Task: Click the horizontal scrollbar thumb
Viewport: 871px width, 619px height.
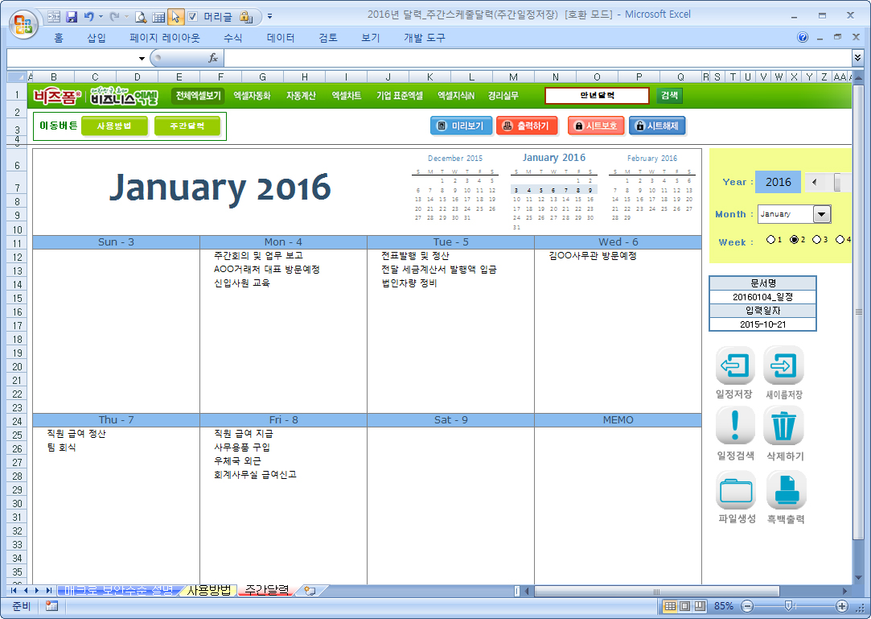Action: coord(656,591)
